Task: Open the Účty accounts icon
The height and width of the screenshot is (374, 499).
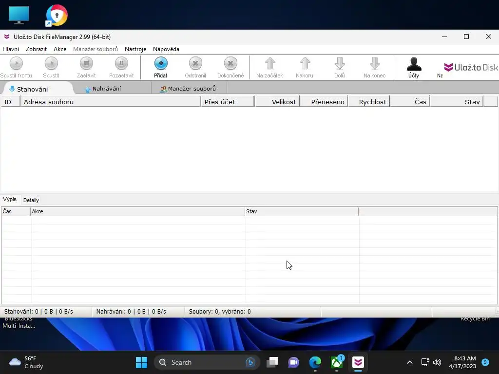Action: point(414,64)
